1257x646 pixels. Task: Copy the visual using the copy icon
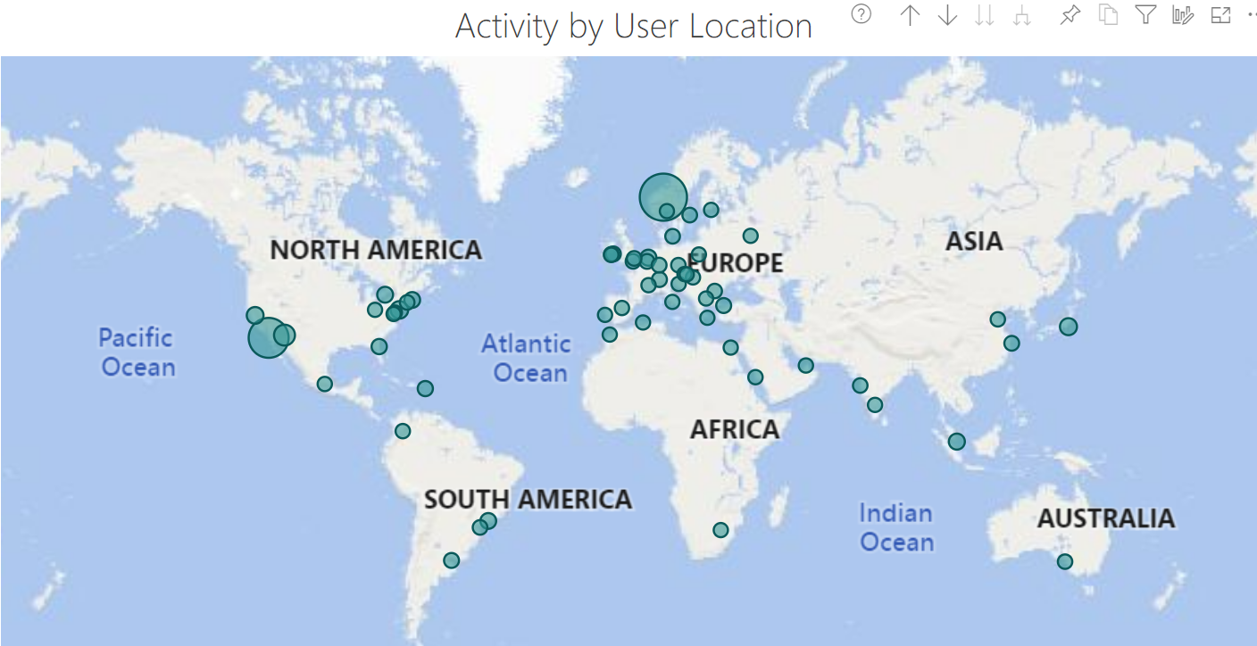click(1108, 15)
